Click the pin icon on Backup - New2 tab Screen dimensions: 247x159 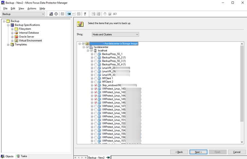(108, 157)
